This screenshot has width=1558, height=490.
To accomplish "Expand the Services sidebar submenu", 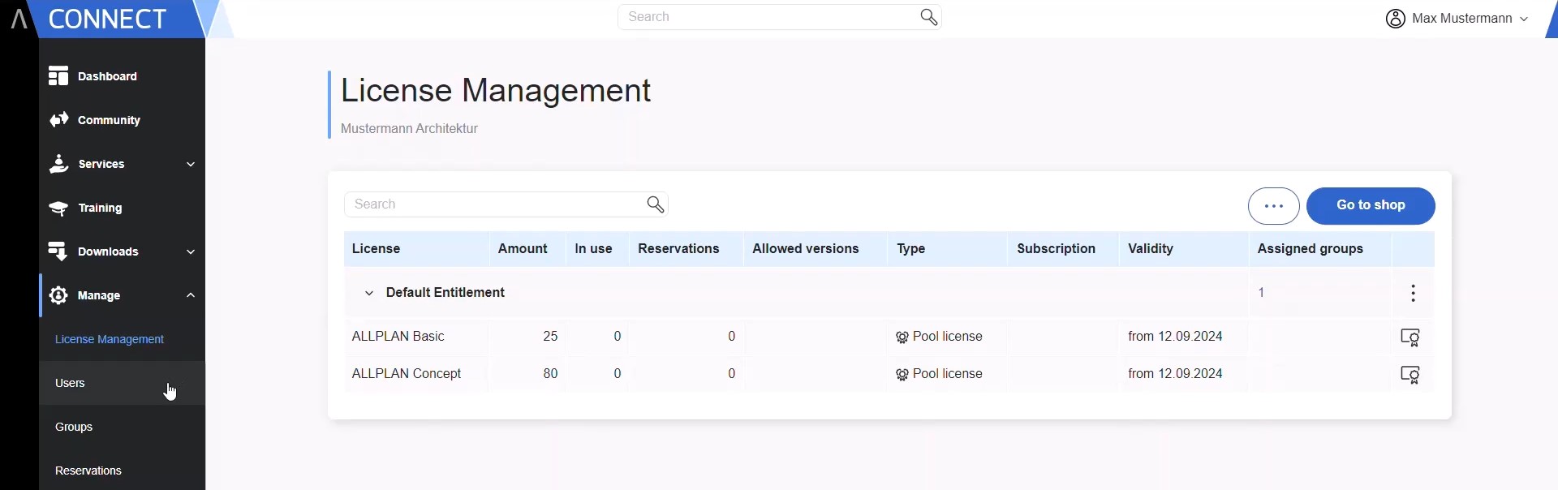I will point(191,165).
